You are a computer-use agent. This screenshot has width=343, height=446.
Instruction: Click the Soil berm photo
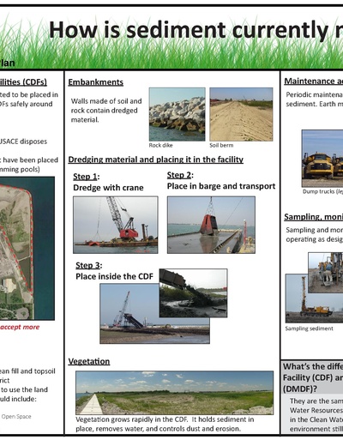[241, 114]
